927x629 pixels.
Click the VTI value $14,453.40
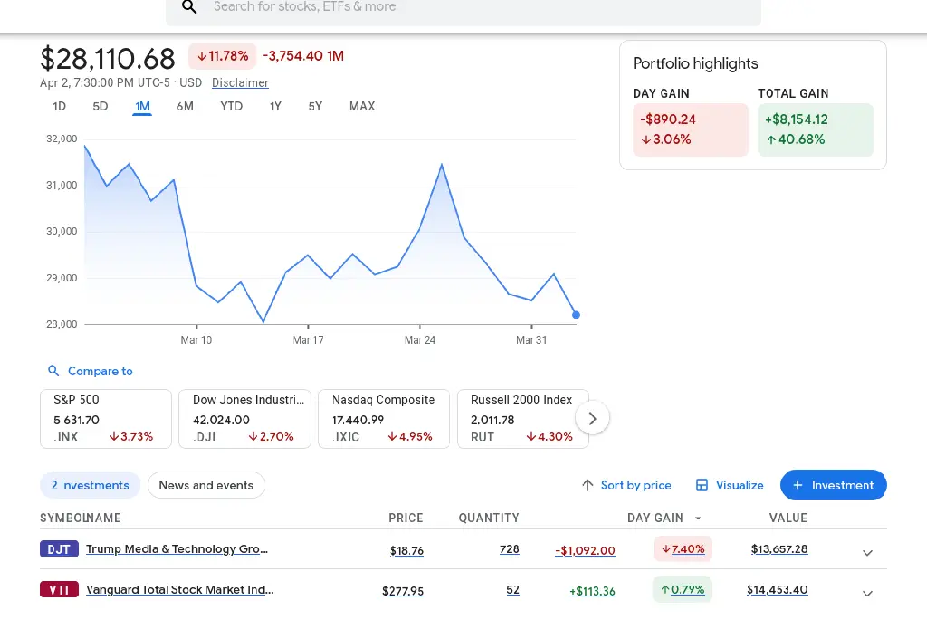tap(777, 589)
